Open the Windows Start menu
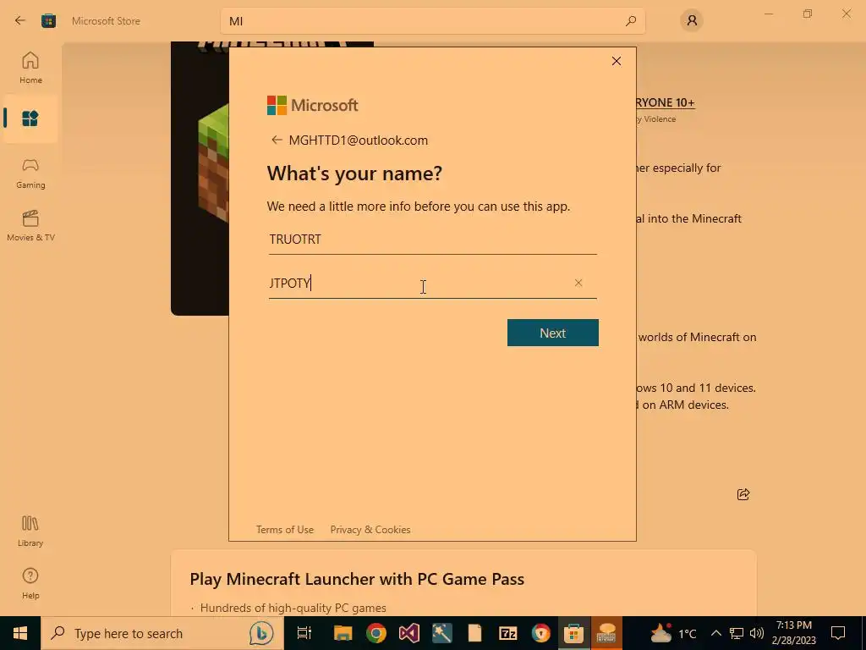 pyautogui.click(x=20, y=633)
